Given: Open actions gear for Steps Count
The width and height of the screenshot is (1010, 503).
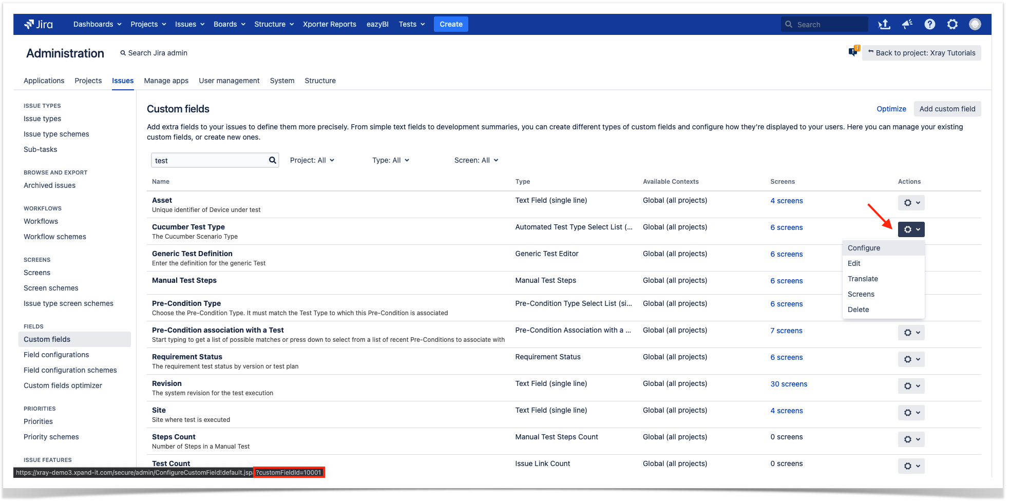Looking at the screenshot, I should [911, 439].
